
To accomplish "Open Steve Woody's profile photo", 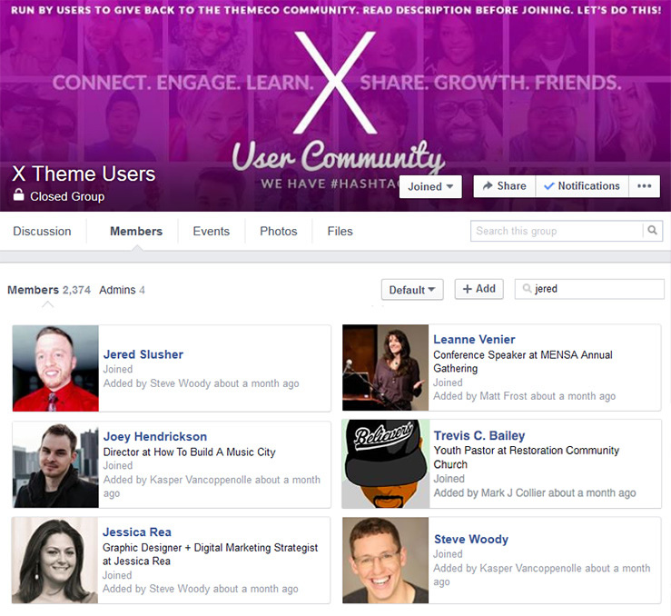I will pyautogui.click(x=386, y=561).
